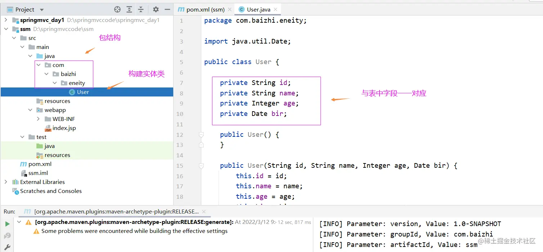Collapse the src folder
543x252 pixels.
[x=14, y=38]
